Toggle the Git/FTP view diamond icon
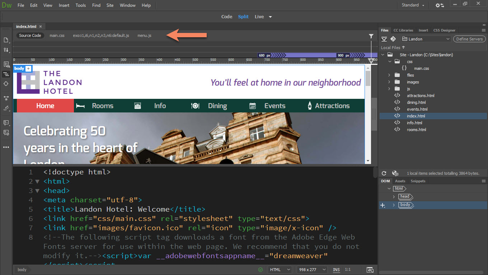The image size is (488, 275). pos(393,39)
